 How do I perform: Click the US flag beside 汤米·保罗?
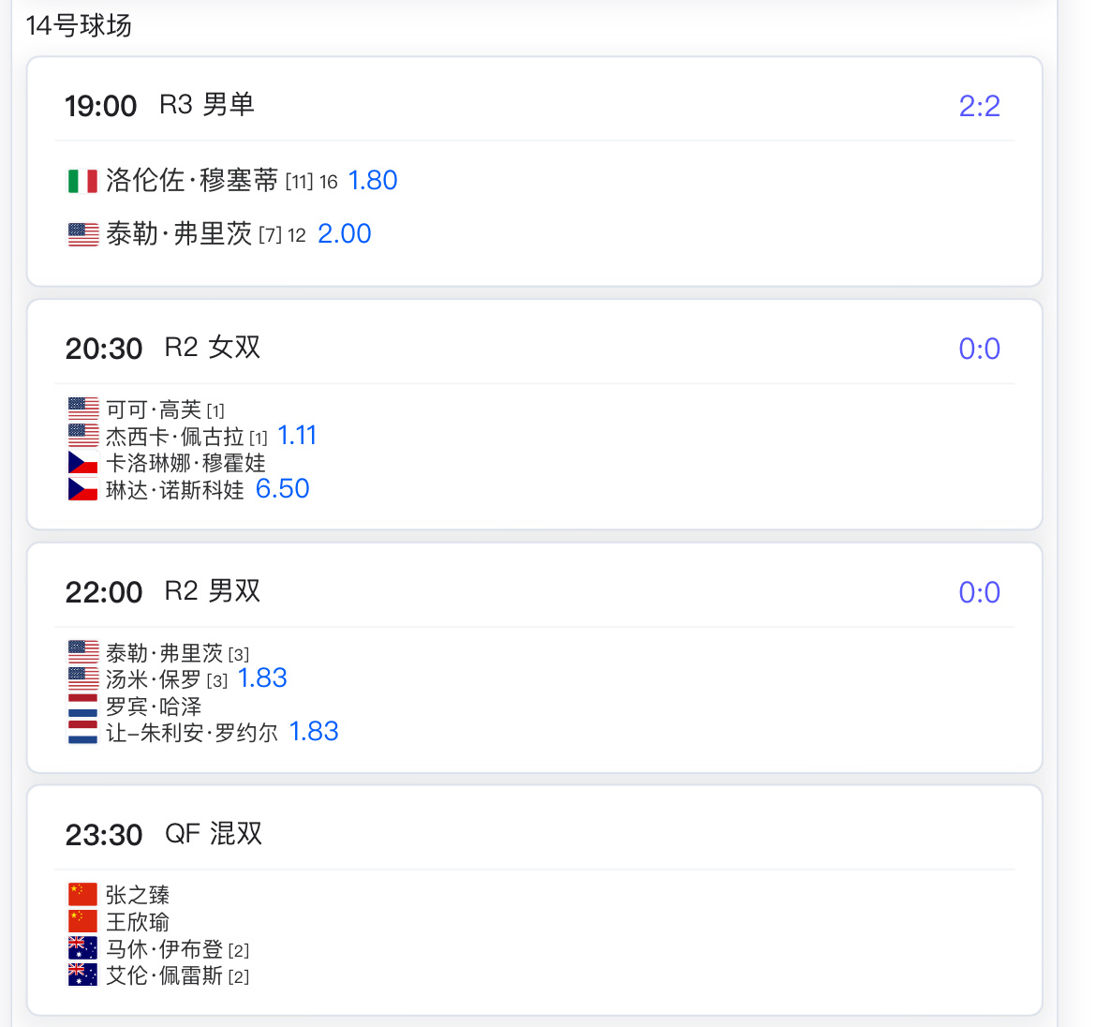(82, 678)
